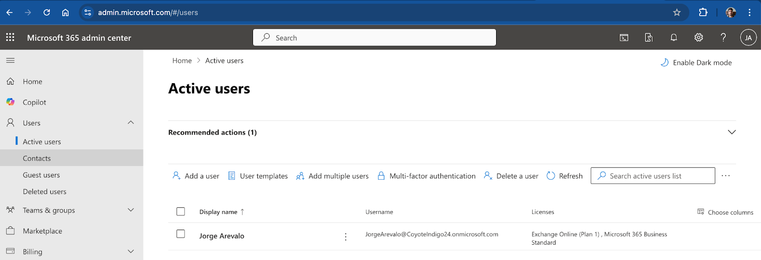Click Delete a user
Viewport: 761px width, 260px height.
click(511, 176)
